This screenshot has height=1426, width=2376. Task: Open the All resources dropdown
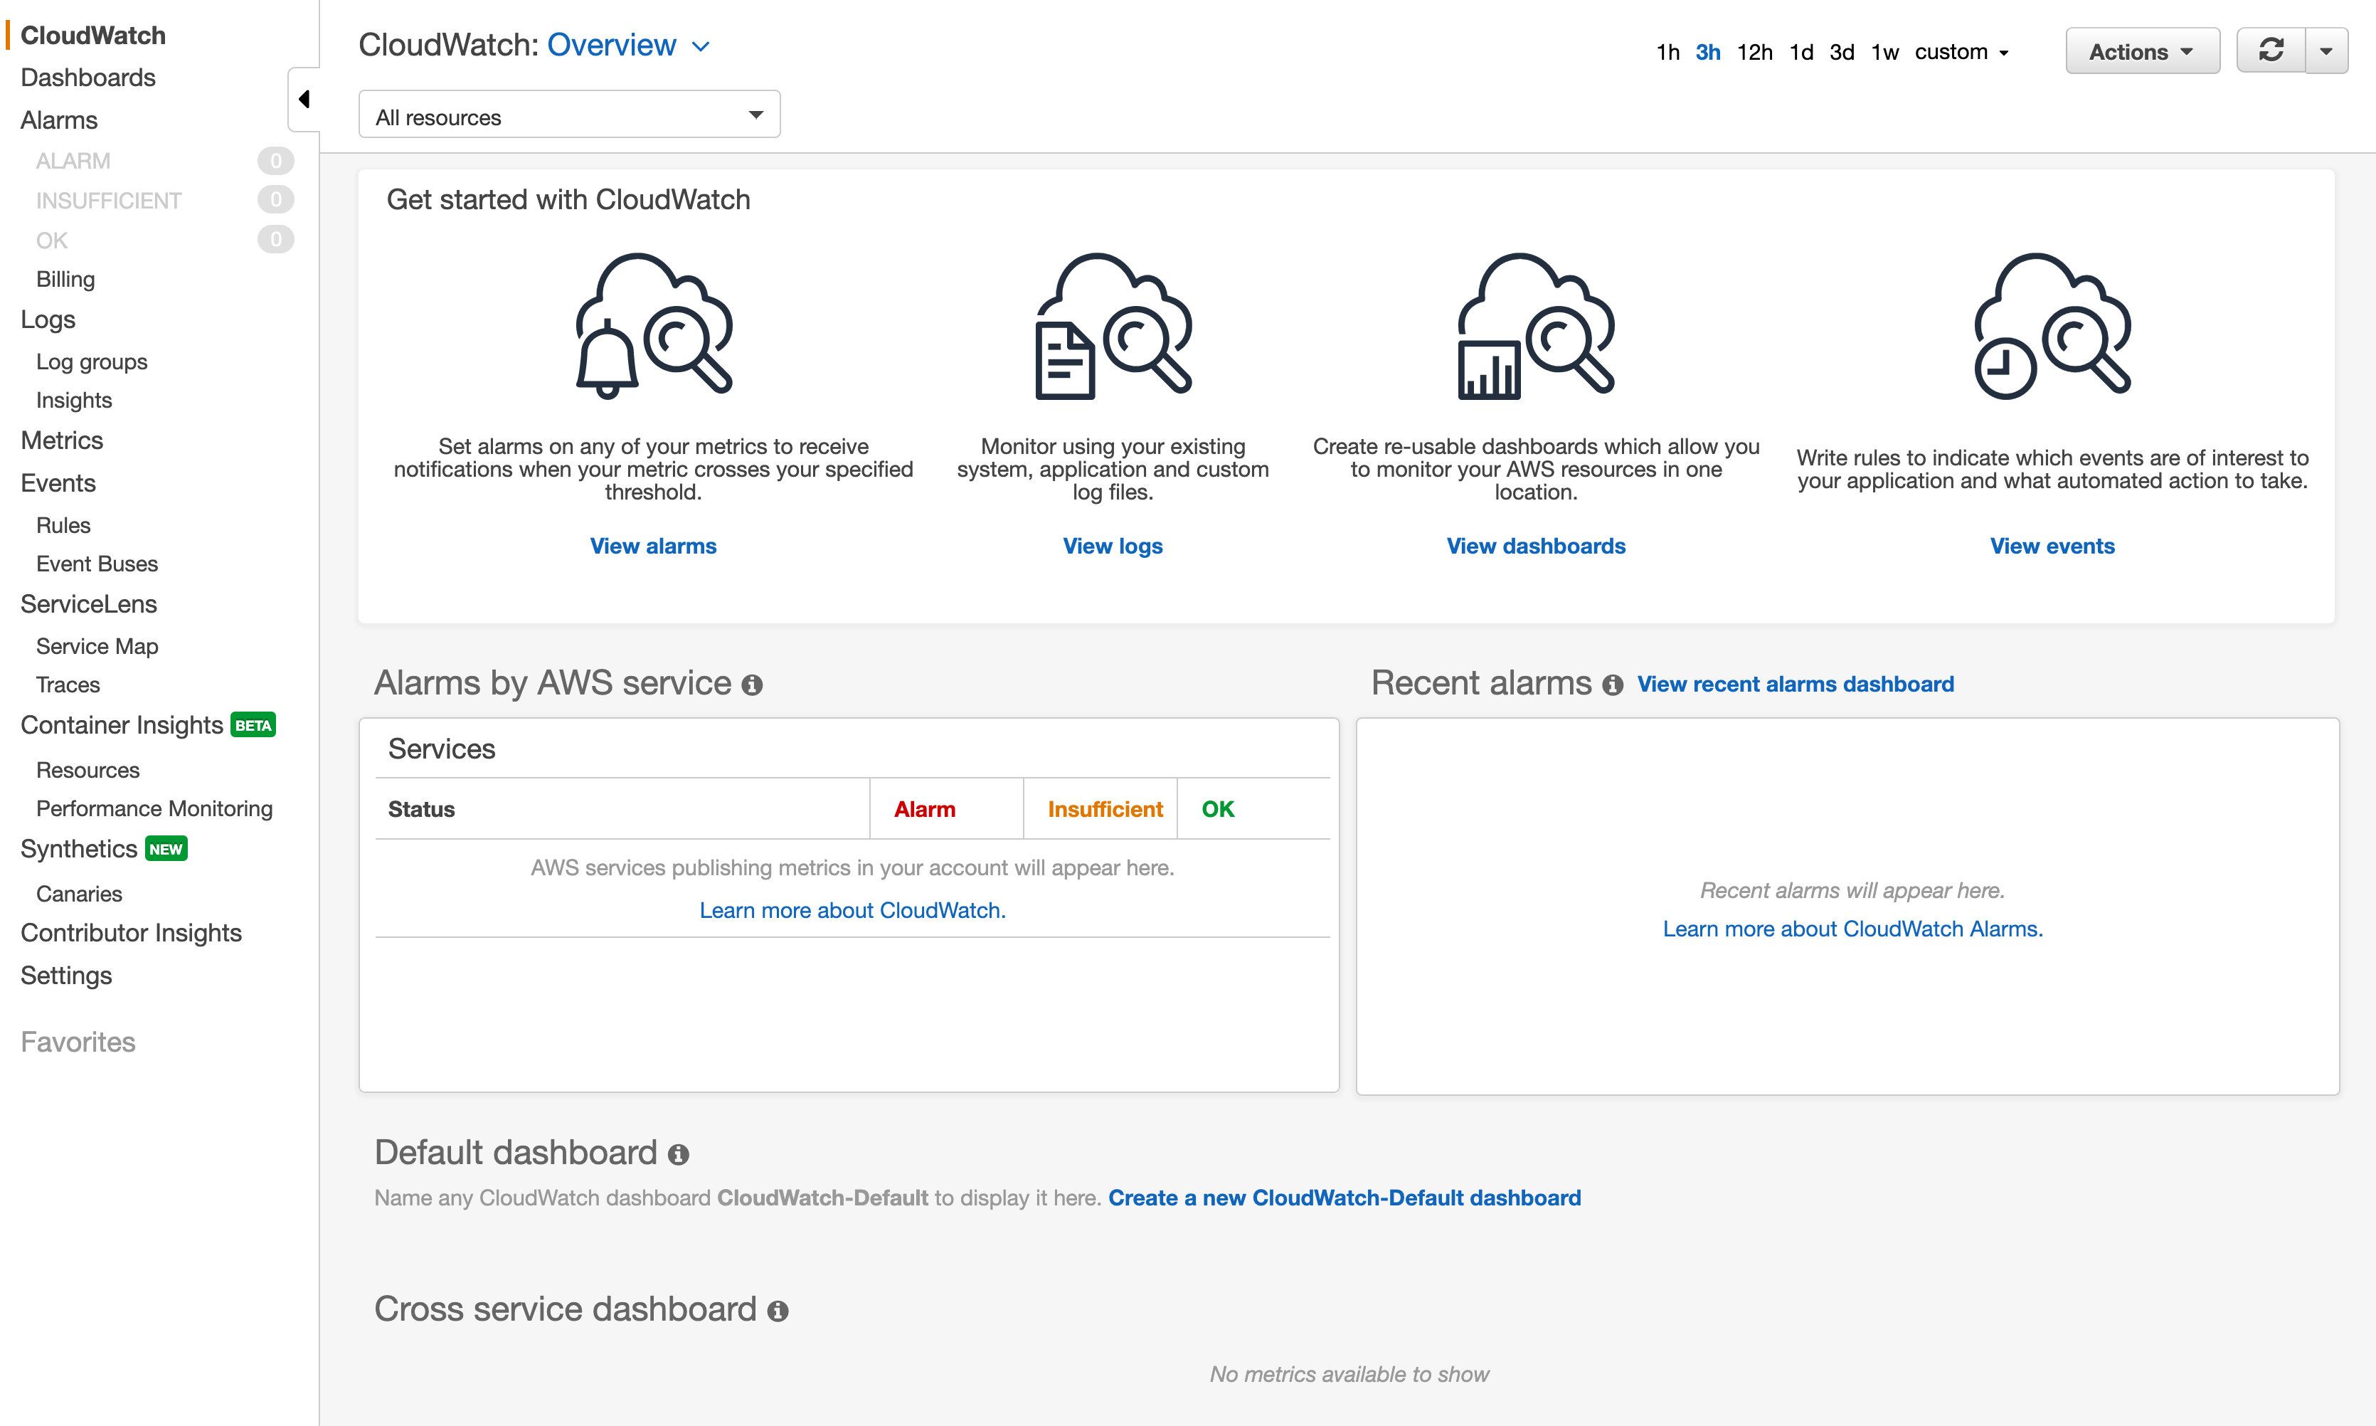point(570,115)
